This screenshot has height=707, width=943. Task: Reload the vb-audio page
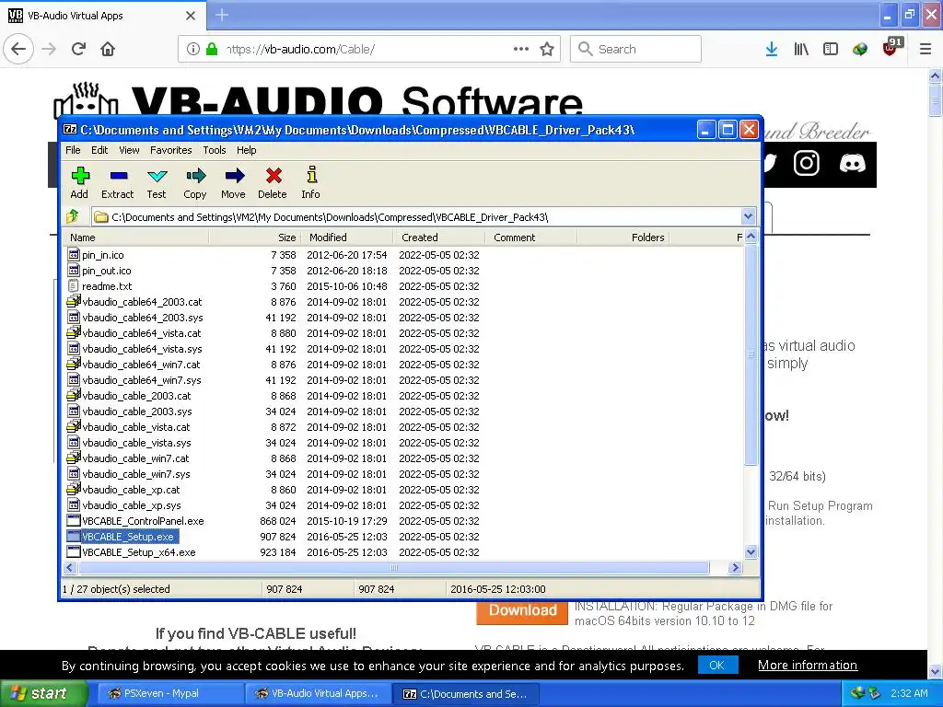tap(78, 49)
